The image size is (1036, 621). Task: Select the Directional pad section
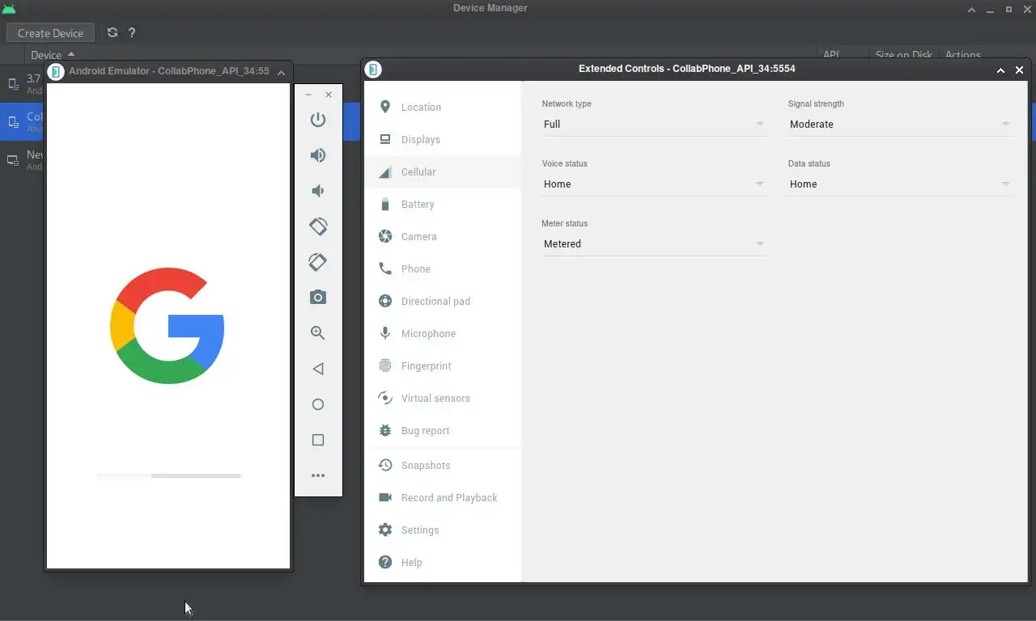pos(443,301)
